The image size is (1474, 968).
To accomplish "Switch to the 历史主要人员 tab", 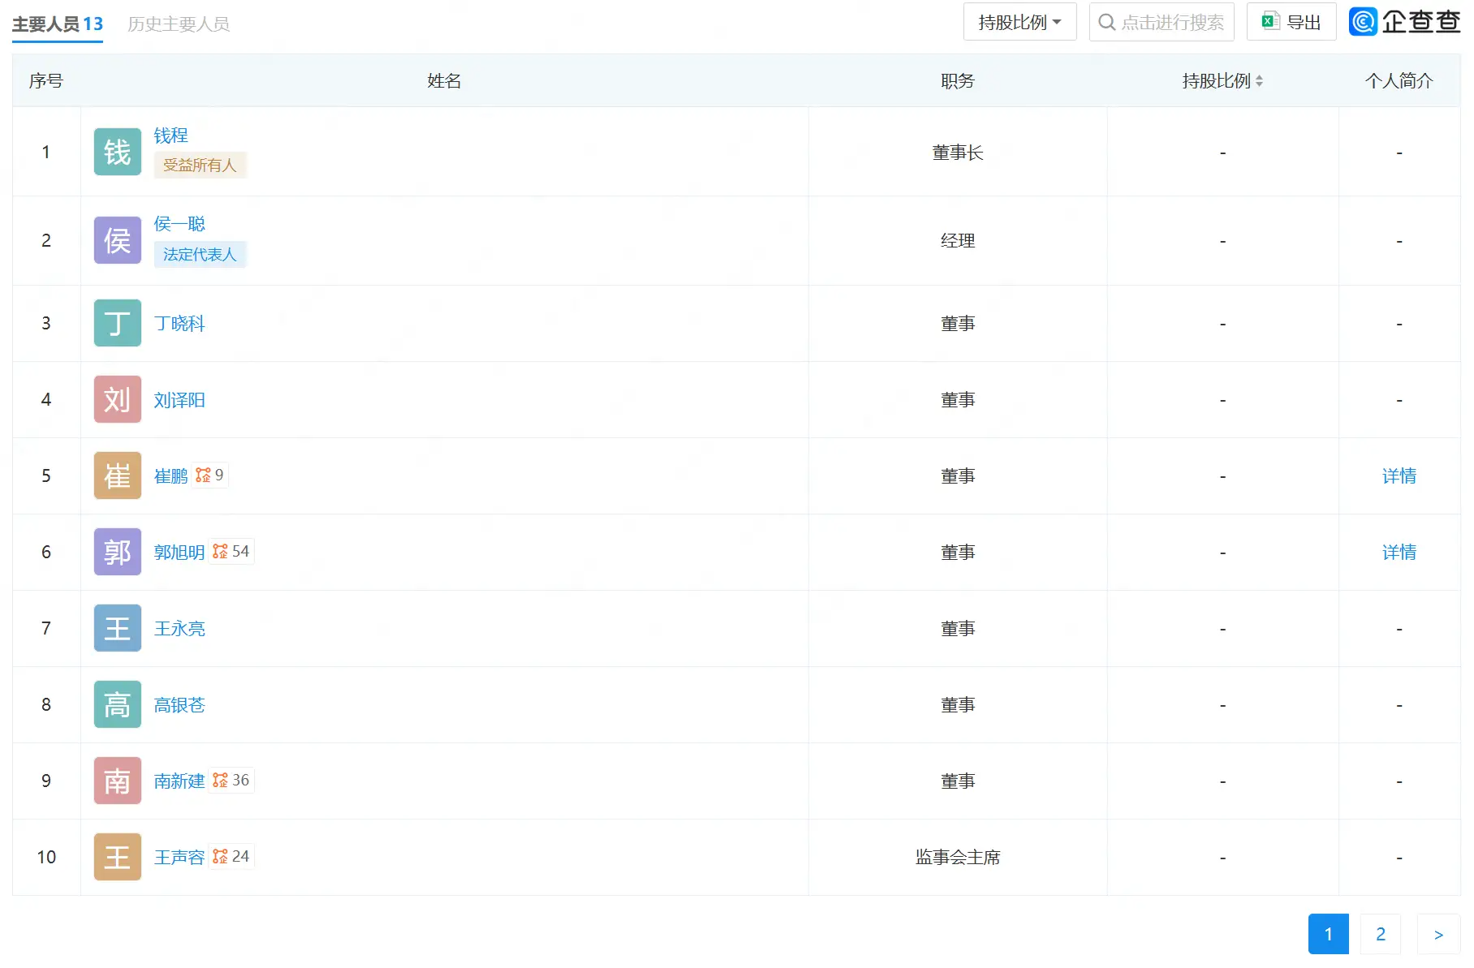I will tap(179, 24).
